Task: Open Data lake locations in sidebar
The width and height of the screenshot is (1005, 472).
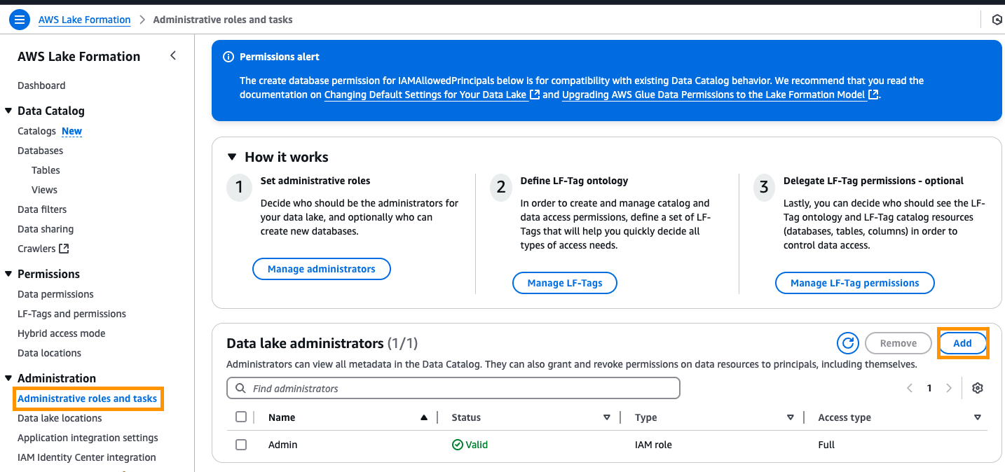Action: click(60, 418)
